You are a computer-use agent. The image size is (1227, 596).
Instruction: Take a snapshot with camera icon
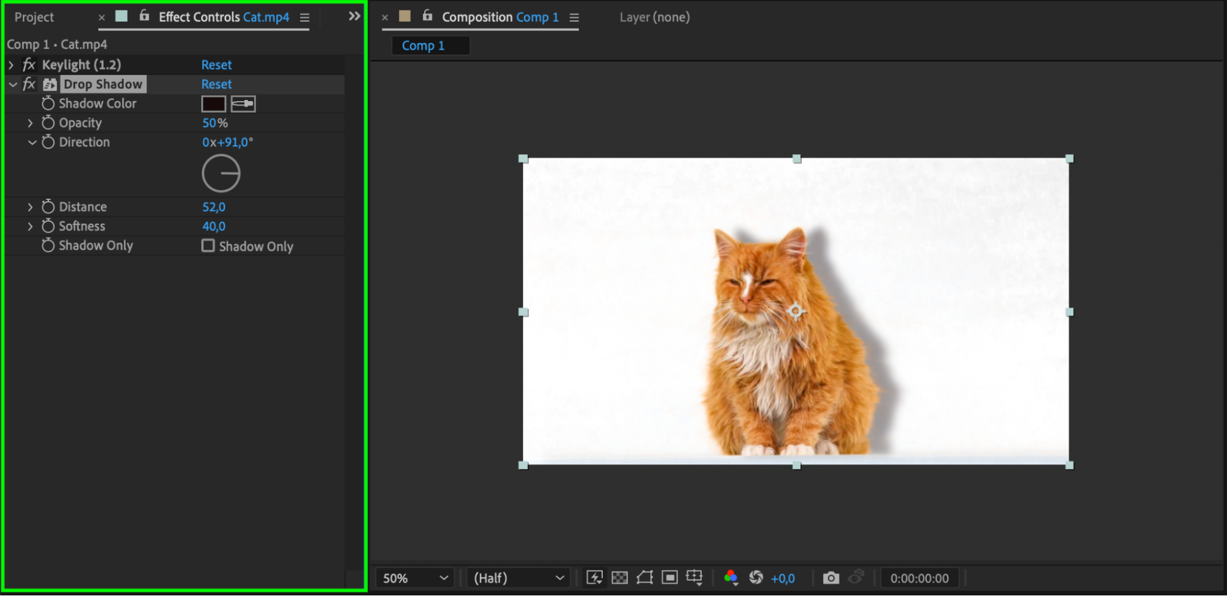click(x=831, y=578)
